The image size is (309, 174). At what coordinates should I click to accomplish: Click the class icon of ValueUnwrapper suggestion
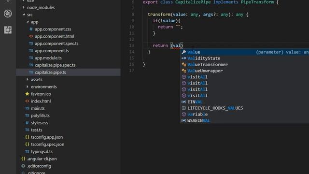tap(183, 71)
